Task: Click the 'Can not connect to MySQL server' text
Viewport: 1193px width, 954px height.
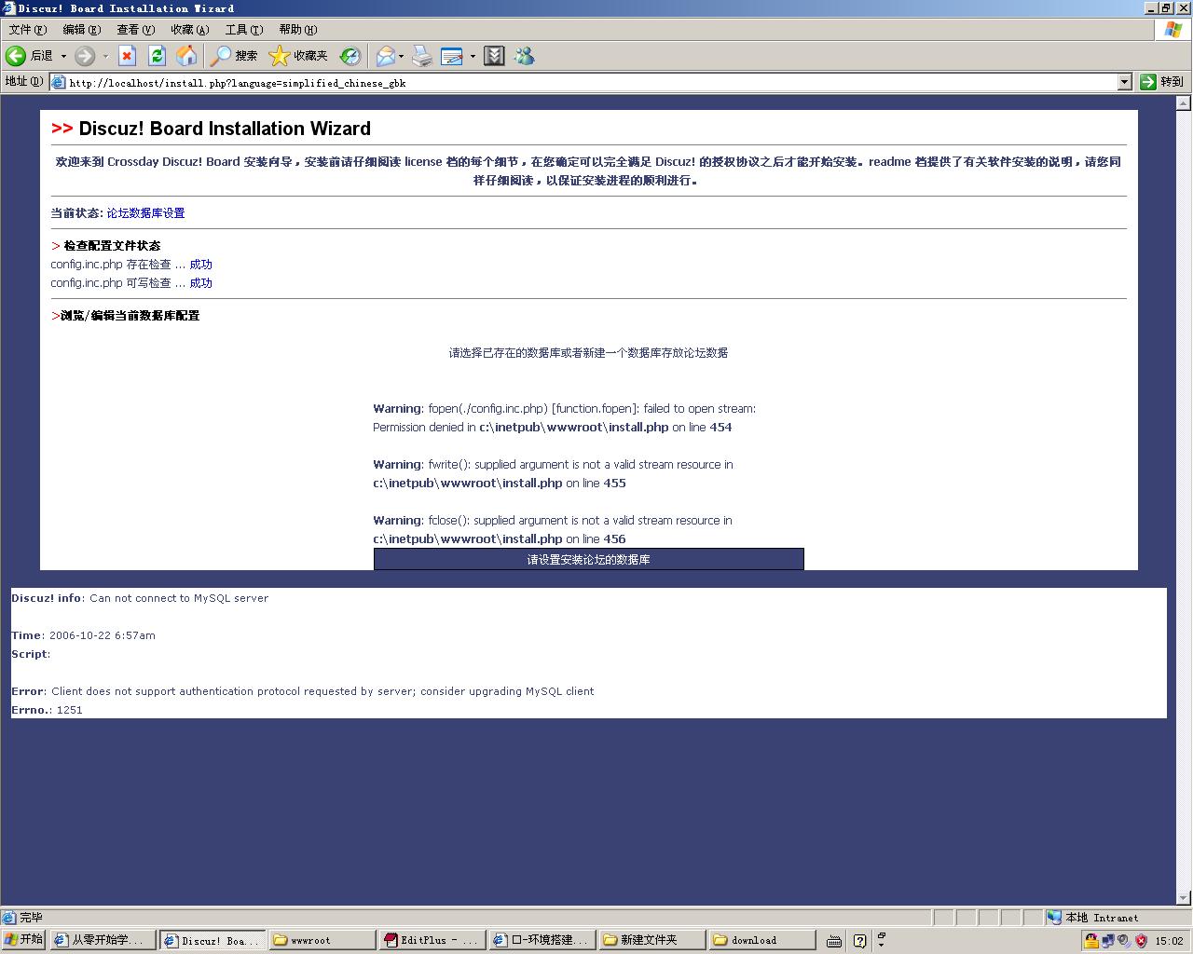Action: 179,598
